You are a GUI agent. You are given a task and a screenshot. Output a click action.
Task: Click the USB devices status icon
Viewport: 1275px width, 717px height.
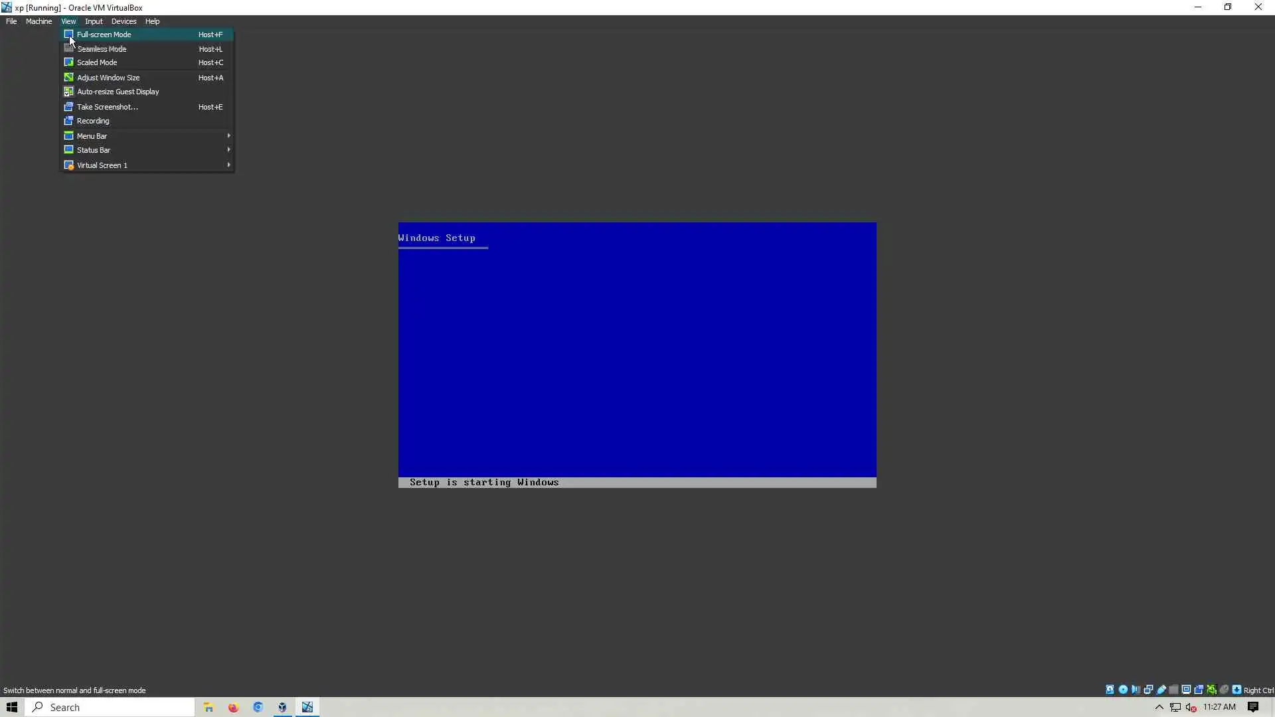click(x=1161, y=690)
